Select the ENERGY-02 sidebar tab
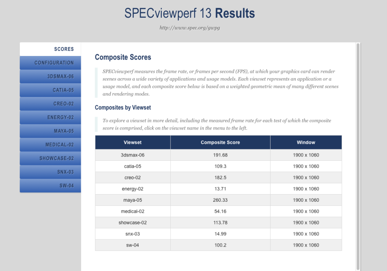 click(x=51, y=117)
